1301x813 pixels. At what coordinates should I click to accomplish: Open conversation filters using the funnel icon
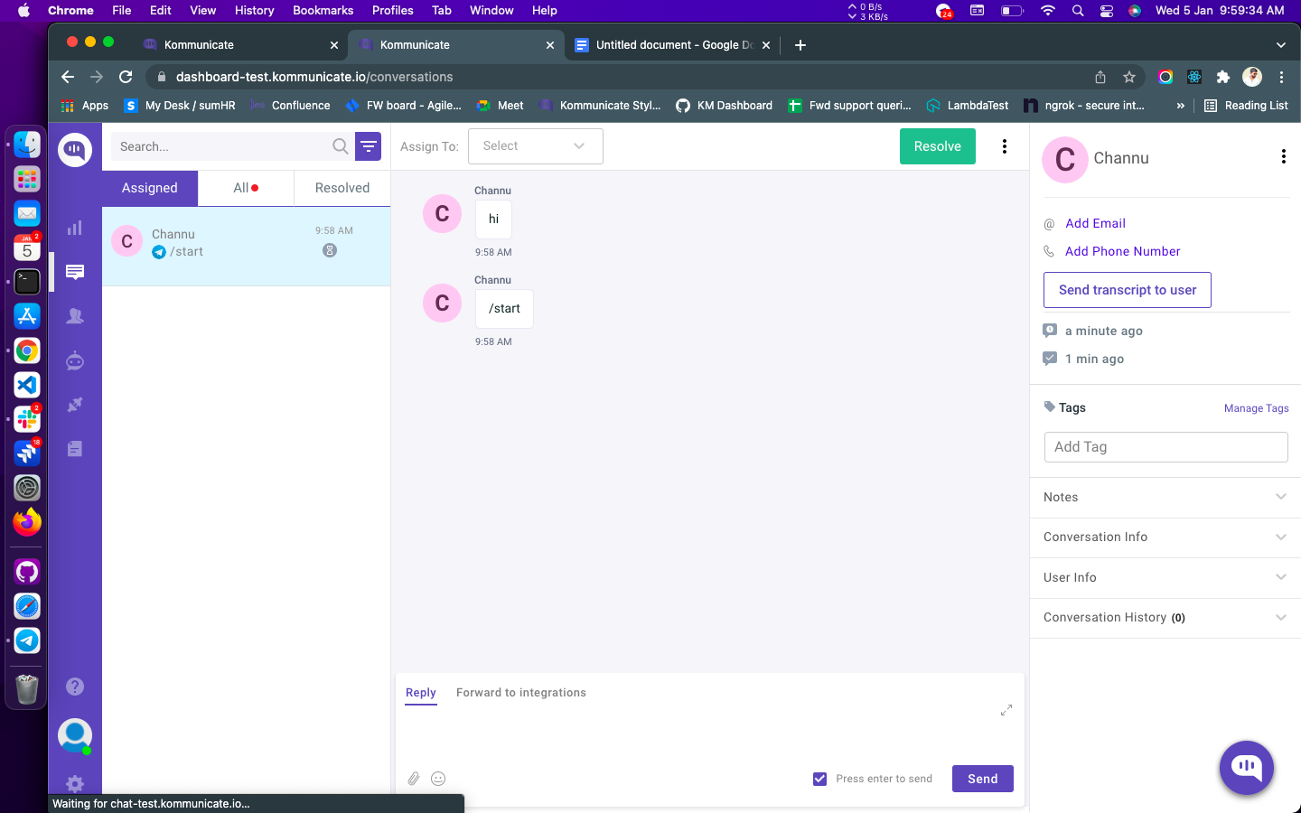click(x=368, y=145)
